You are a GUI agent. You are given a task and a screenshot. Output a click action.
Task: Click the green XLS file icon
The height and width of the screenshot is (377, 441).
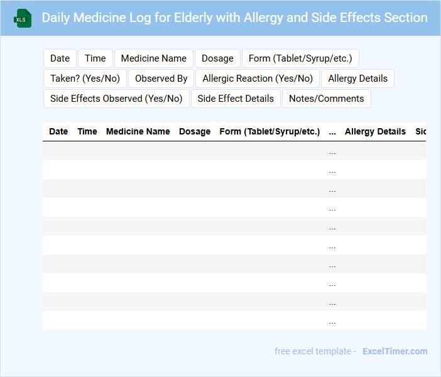23,18
